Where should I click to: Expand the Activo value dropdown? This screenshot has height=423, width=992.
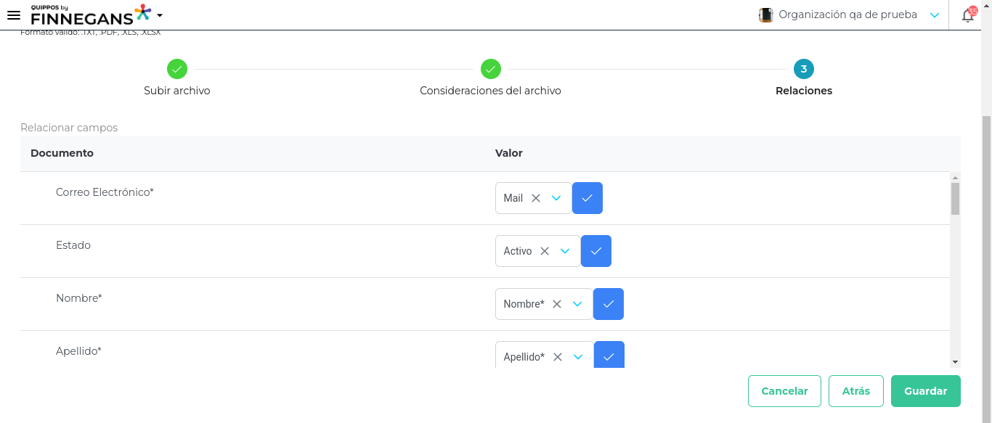[x=565, y=251]
